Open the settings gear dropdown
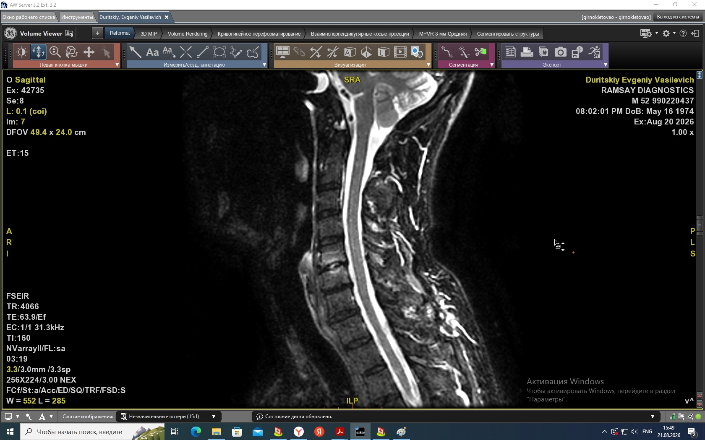Viewport: 705px width, 440px height. point(668,34)
